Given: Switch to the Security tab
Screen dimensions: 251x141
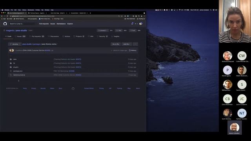Looking at the screenshot, I should [x=102, y=36].
